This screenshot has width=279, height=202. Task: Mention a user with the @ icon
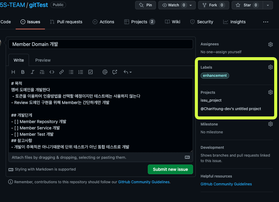(105, 72)
